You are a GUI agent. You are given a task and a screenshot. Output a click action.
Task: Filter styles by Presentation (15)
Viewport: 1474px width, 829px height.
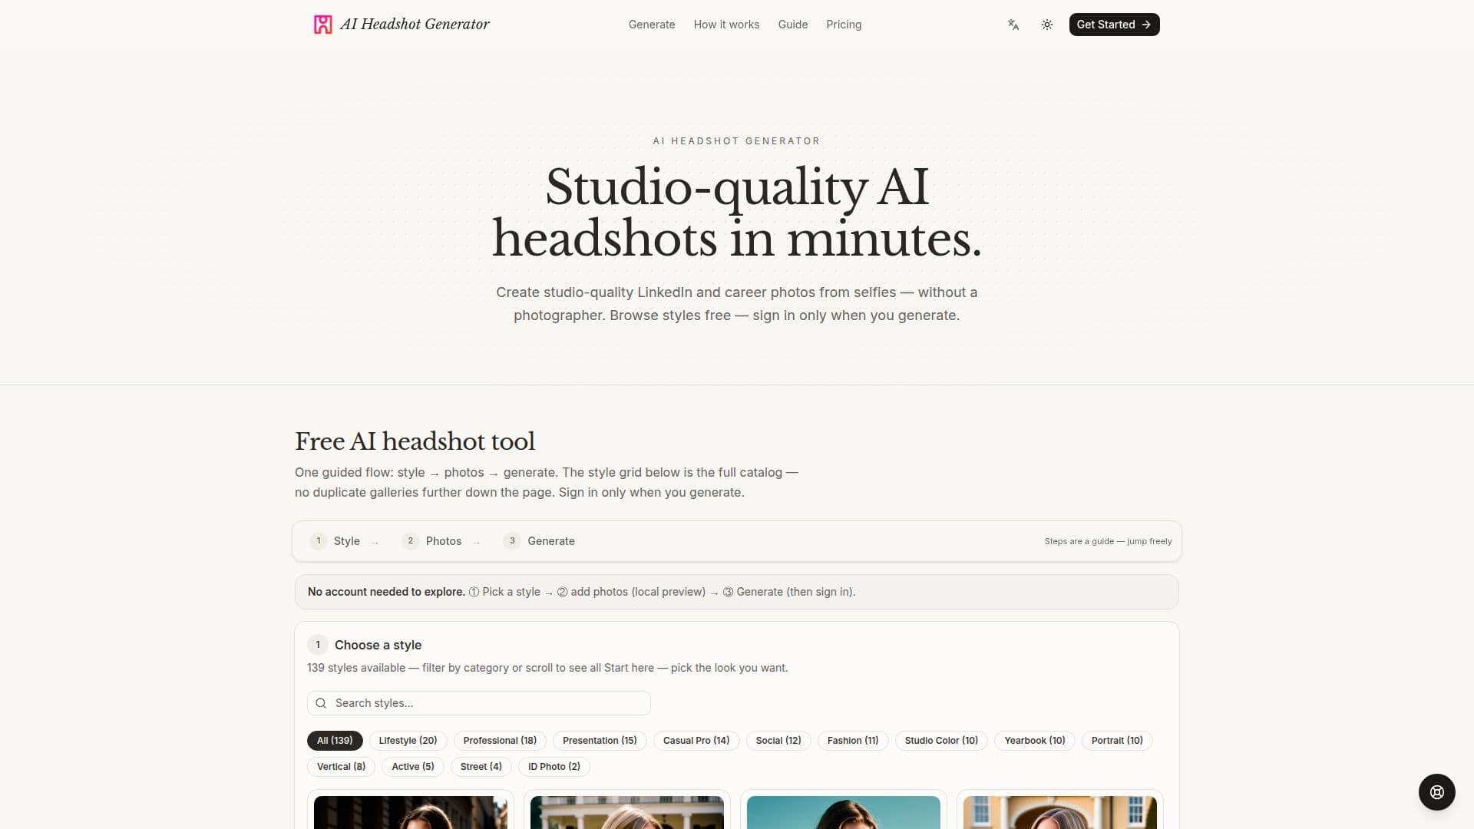600,741
